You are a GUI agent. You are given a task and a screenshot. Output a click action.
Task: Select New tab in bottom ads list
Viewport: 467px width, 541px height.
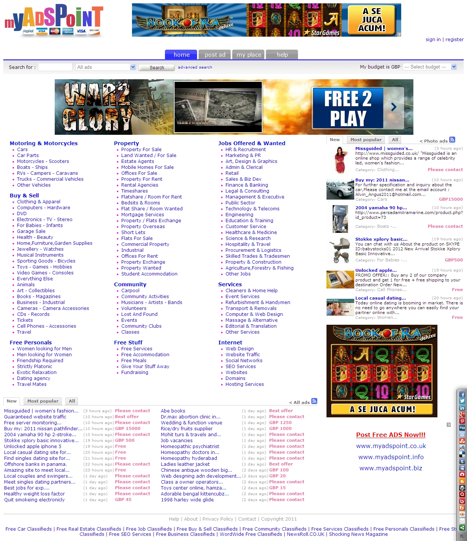point(11,401)
